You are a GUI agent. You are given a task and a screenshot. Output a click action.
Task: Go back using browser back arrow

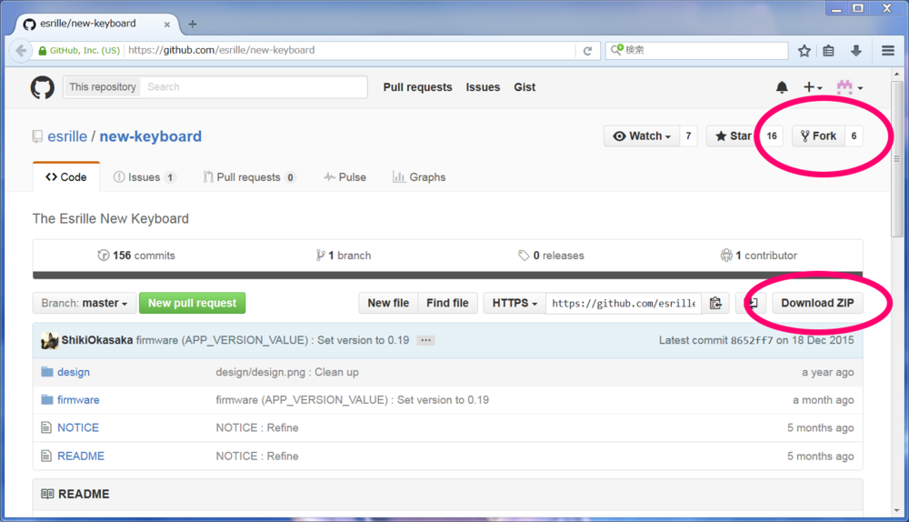(22, 50)
